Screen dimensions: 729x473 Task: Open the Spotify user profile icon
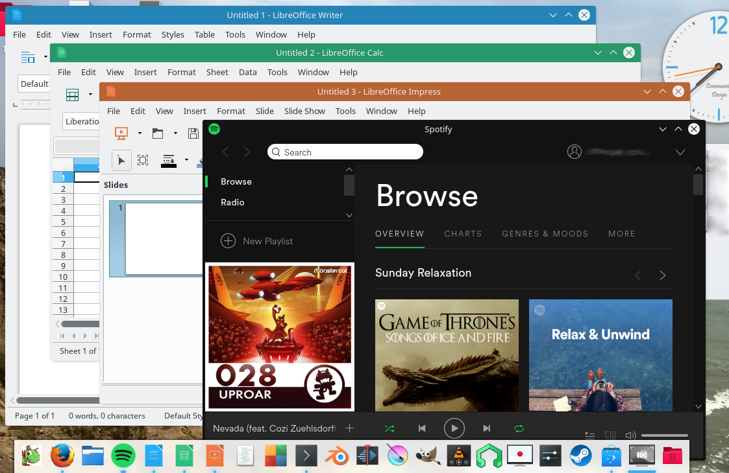pyautogui.click(x=575, y=152)
